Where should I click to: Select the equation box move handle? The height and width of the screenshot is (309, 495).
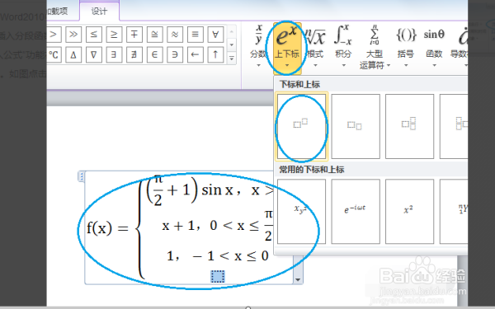click(81, 176)
